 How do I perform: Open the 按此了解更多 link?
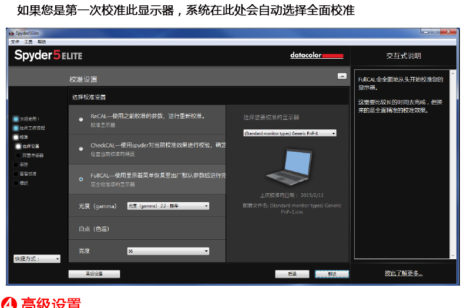(x=404, y=273)
